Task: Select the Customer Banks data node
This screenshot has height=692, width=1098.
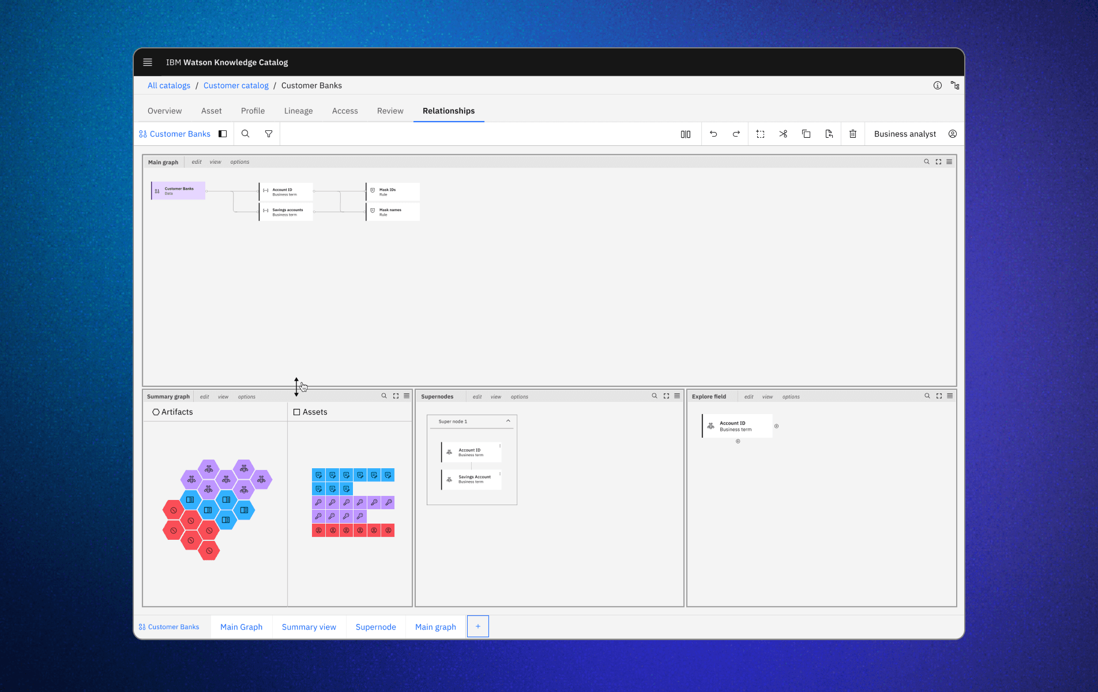Action: click(178, 191)
